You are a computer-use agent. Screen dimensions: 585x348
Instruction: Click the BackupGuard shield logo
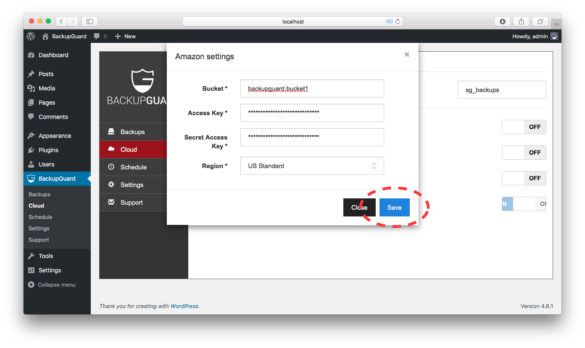coord(142,81)
